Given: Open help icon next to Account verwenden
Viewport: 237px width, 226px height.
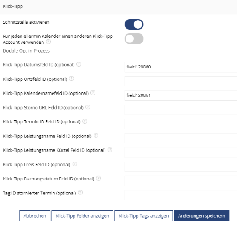Looking at the screenshot, I should pos(48,42).
